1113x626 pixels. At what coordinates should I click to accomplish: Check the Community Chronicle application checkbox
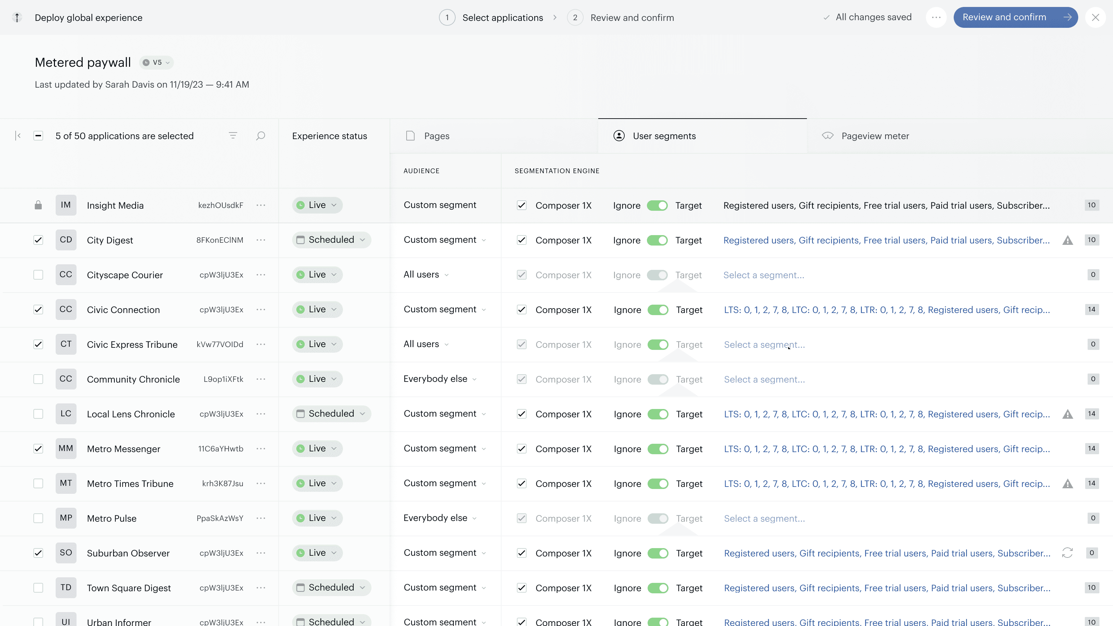[39, 379]
